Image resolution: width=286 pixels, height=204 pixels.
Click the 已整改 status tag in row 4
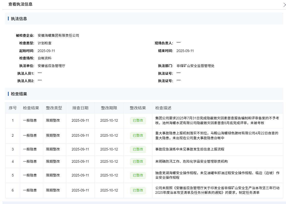pyautogui.click(x=138, y=162)
